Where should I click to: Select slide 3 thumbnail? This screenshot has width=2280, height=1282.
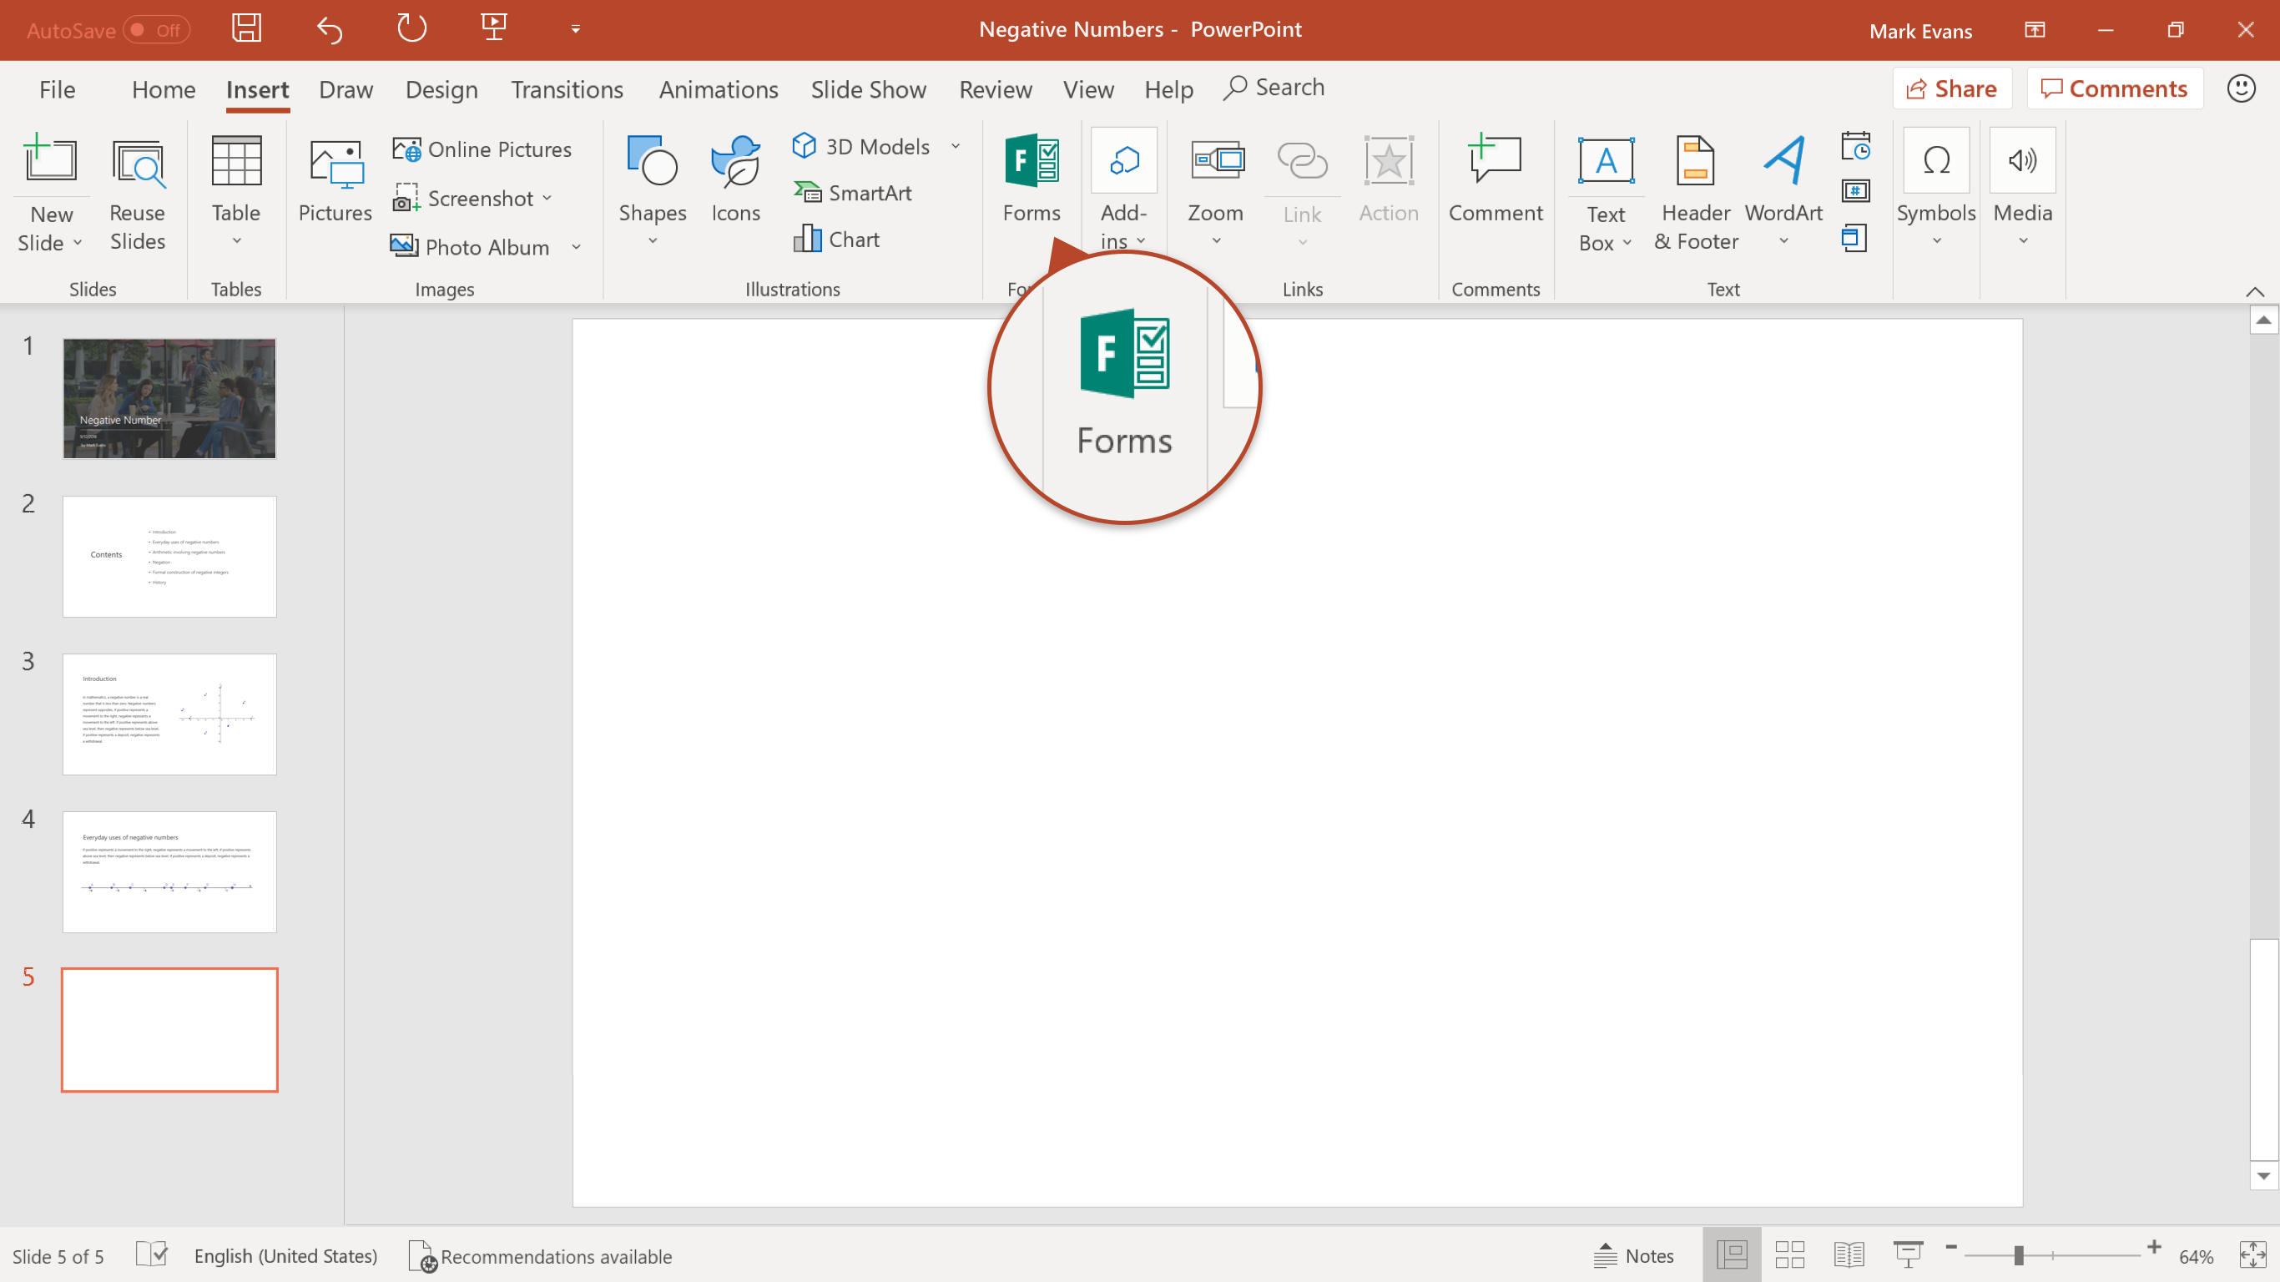[x=169, y=714]
